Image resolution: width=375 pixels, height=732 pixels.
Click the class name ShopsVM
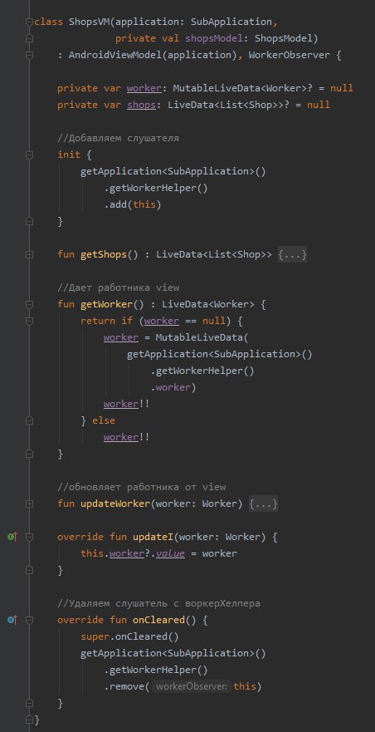tap(89, 22)
